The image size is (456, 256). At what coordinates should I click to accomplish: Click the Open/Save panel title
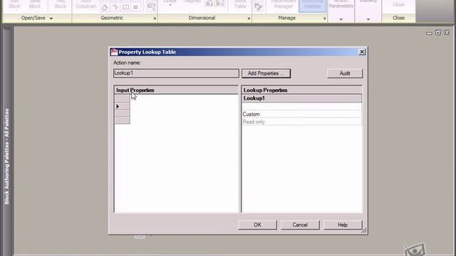(33, 18)
